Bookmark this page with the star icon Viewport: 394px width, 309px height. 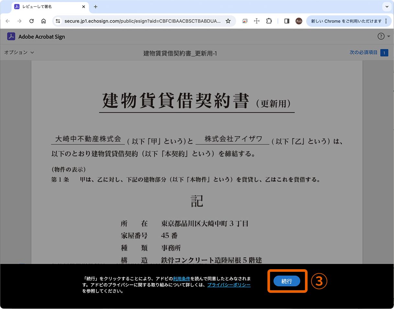[228, 21]
